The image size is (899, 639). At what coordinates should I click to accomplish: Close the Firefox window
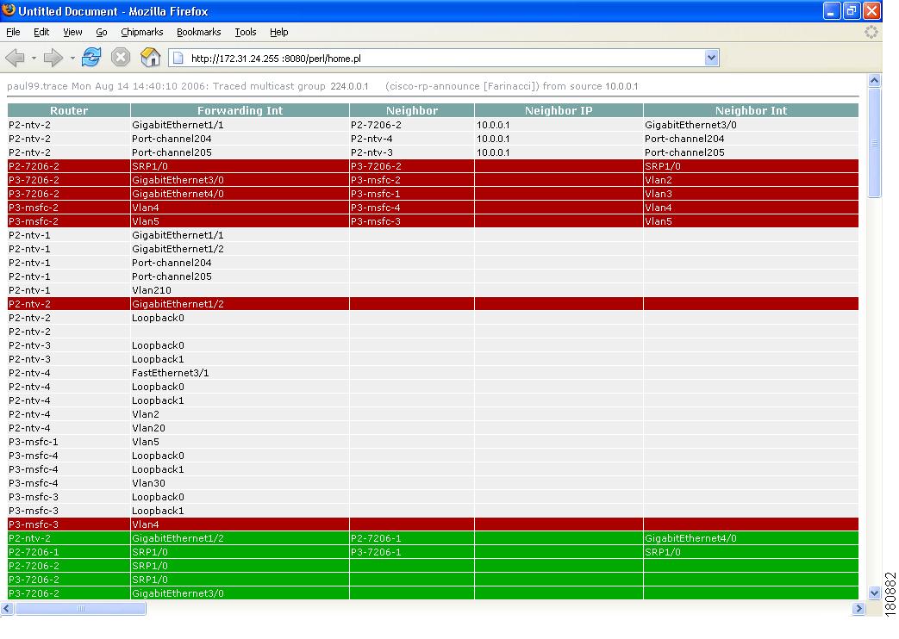coord(871,10)
